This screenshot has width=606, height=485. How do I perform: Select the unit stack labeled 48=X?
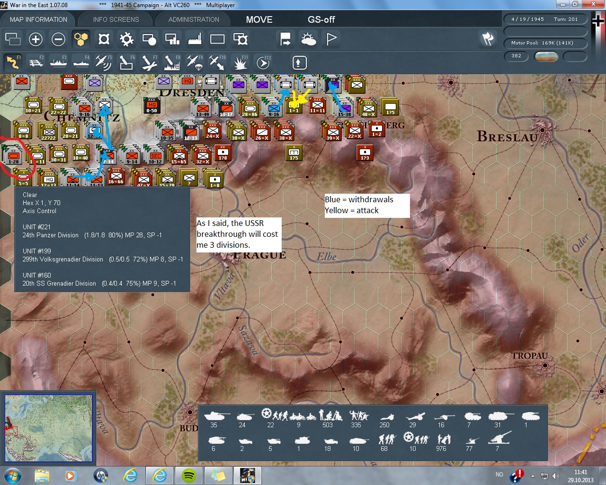(368, 108)
